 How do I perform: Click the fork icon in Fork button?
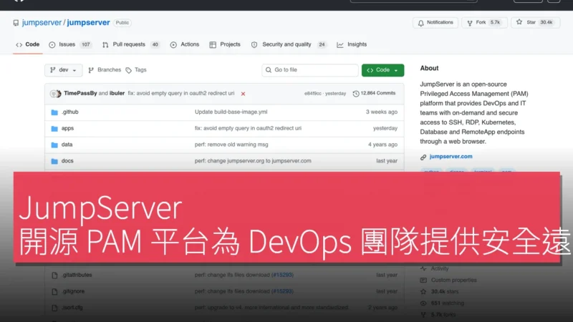tap(470, 23)
